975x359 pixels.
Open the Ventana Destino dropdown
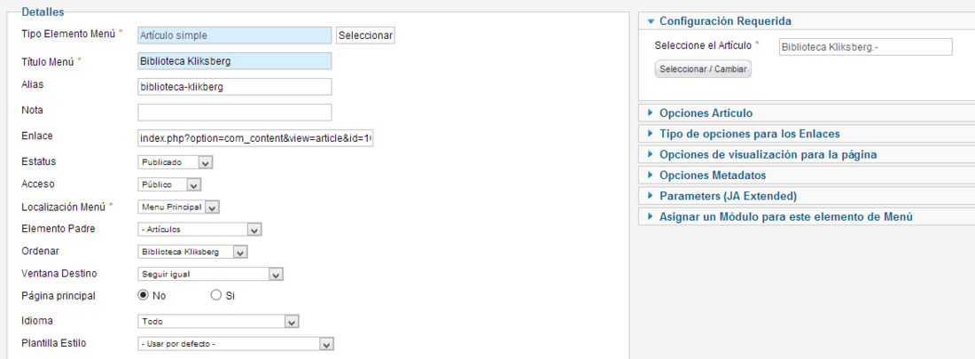210,274
